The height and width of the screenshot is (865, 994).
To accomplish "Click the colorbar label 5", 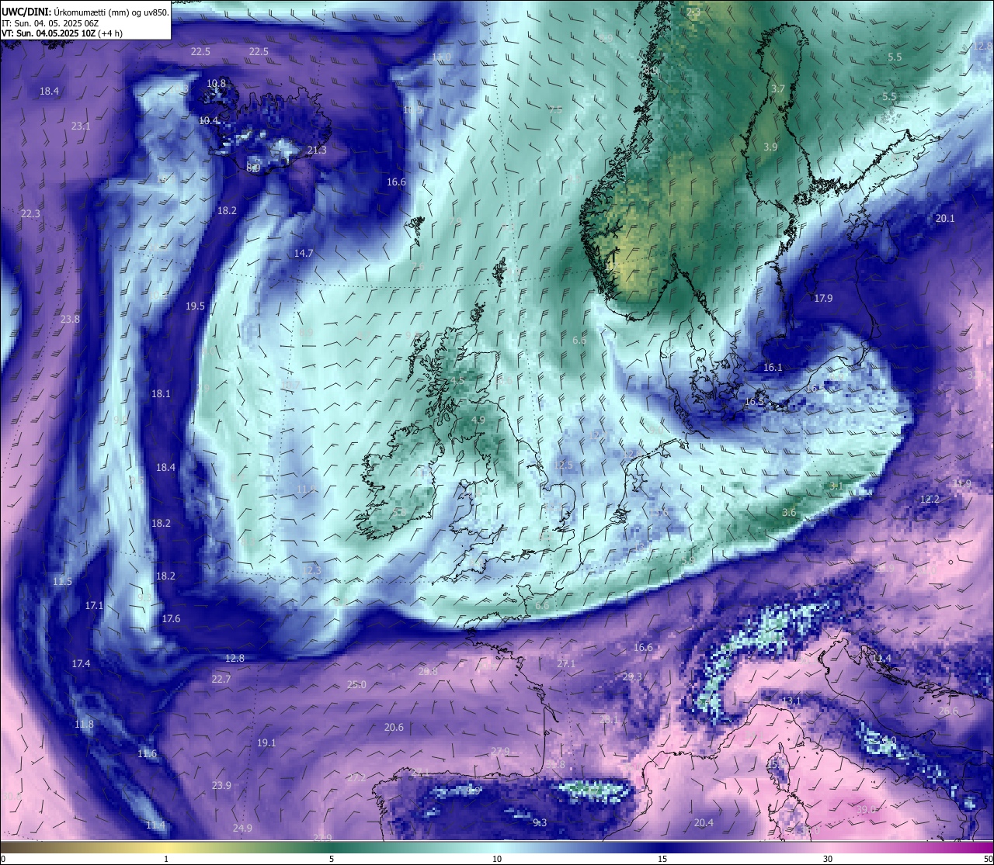I will [332, 859].
